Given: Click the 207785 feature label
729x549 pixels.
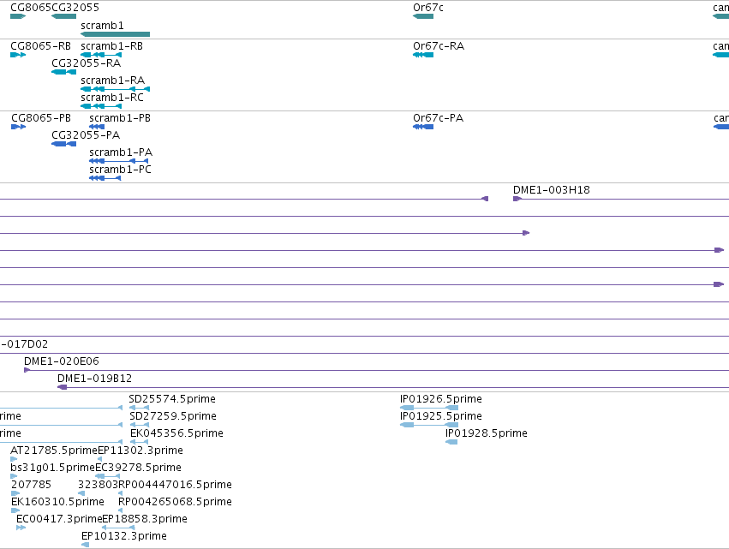Looking at the screenshot, I should (31, 485).
